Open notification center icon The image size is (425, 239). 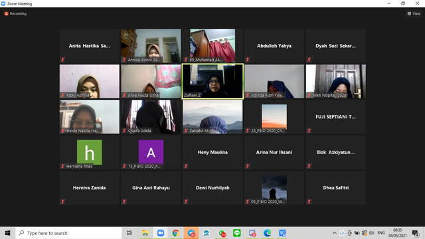[415, 233]
